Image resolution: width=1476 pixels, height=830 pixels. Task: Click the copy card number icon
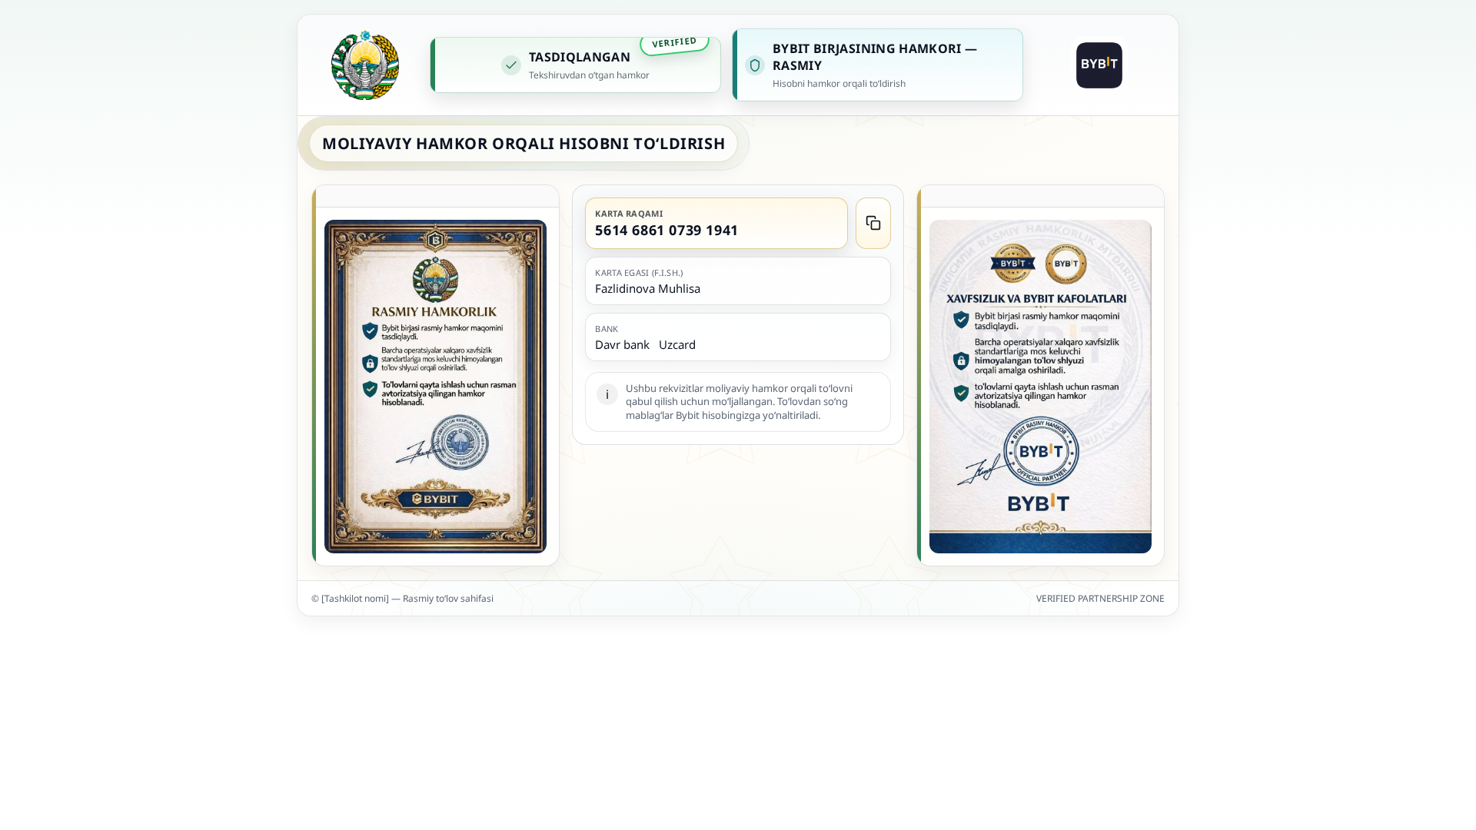point(873,223)
